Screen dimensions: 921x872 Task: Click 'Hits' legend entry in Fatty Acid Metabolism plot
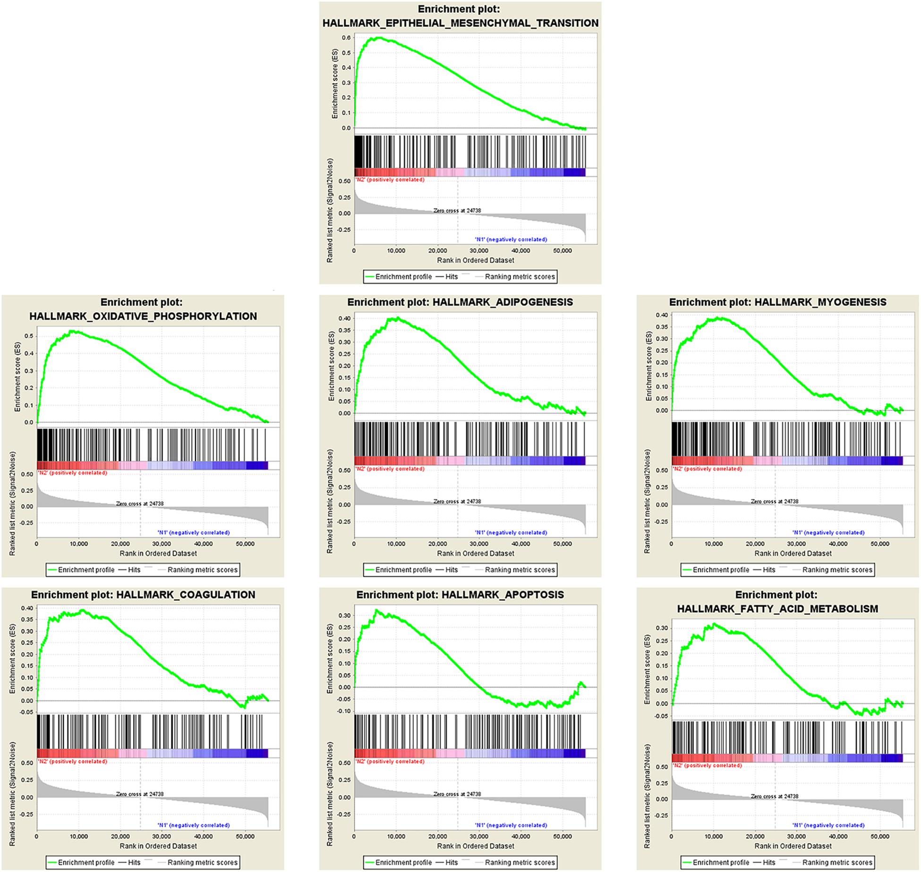click(764, 863)
